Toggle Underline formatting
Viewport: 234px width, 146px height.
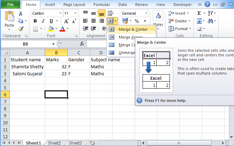point(51,21)
